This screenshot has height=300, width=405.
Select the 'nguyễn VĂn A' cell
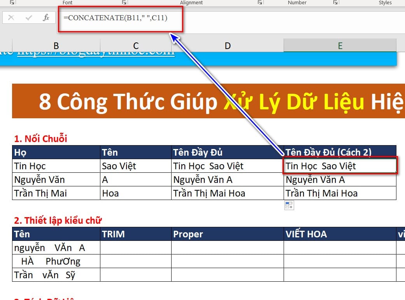tap(56, 247)
